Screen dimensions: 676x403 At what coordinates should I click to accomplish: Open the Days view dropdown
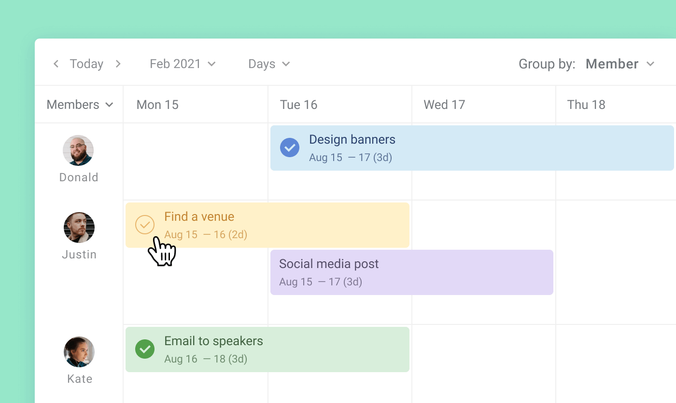click(x=269, y=64)
